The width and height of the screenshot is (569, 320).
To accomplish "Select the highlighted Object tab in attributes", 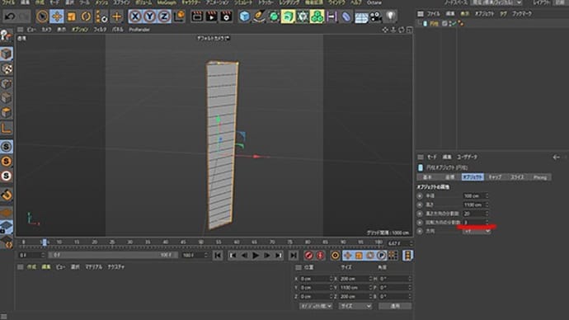I will (473, 177).
